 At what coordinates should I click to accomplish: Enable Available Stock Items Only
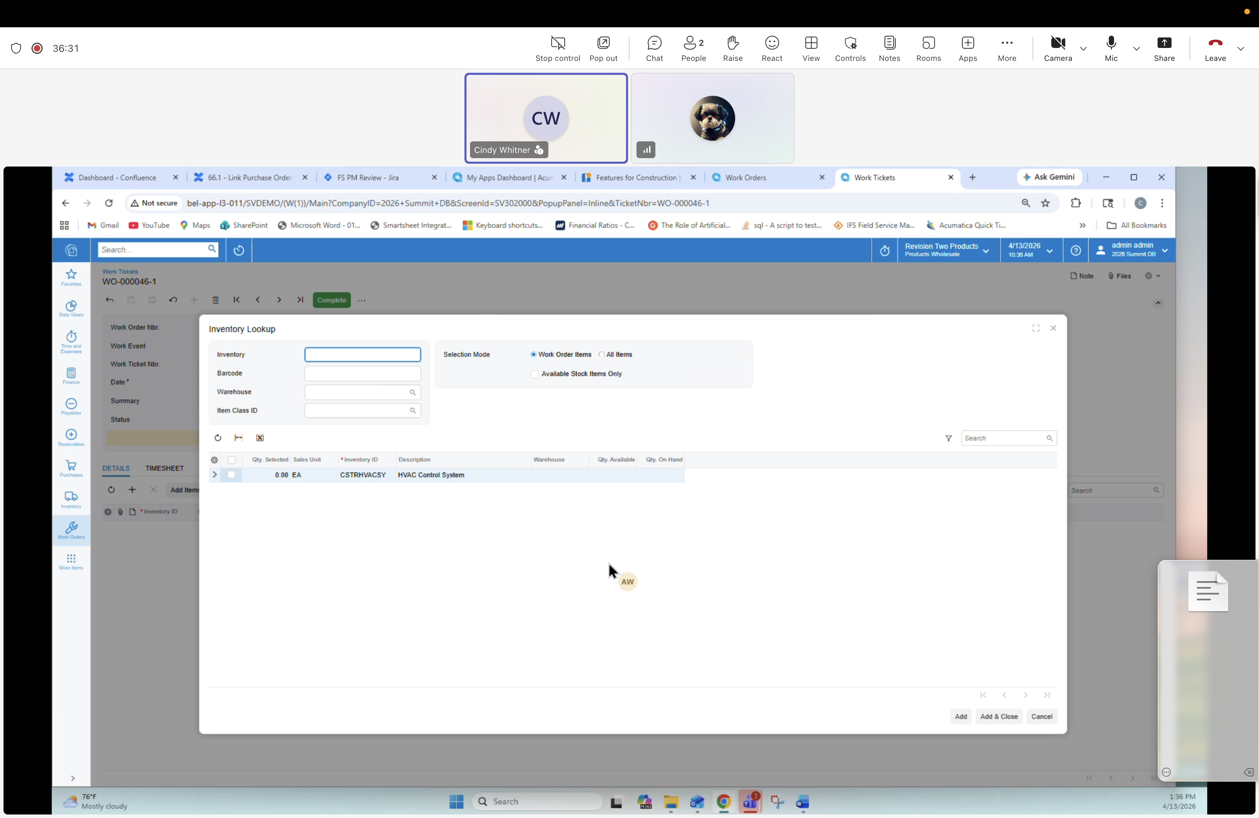pos(534,374)
